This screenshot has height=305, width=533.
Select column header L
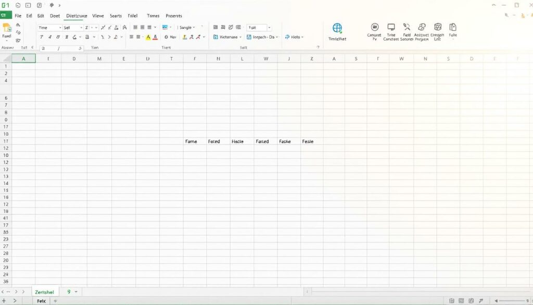click(242, 58)
